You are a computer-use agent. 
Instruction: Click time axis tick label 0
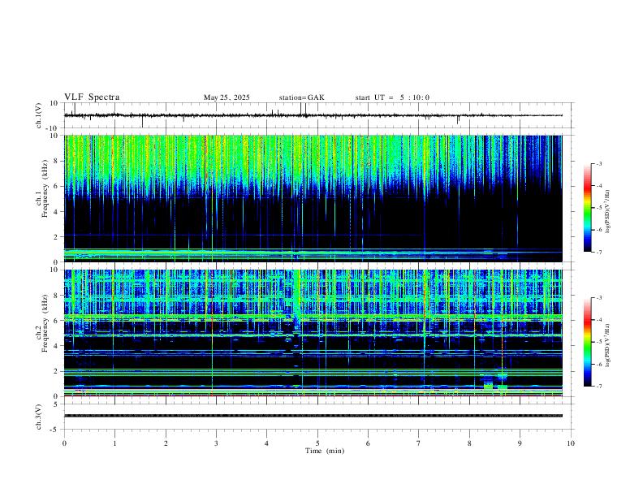pos(64,443)
